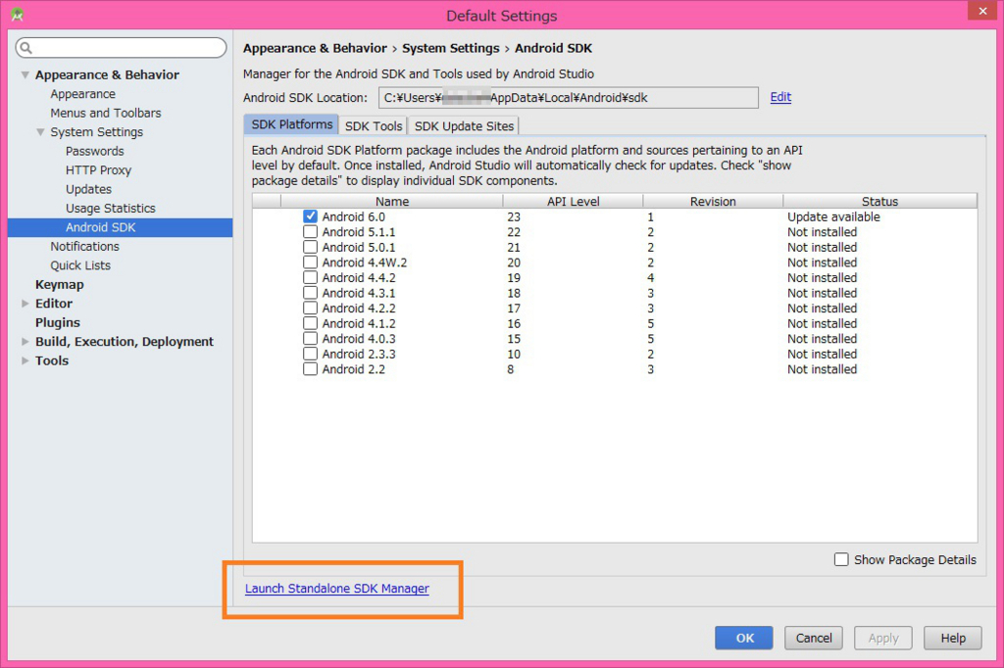This screenshot has height=668, width=1004.
Task: Click the 'Update available' status cell
Action: tap(833, 216)
